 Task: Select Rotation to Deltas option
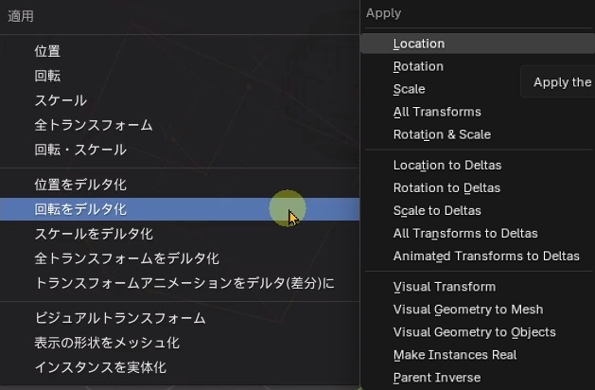(446, 188)
